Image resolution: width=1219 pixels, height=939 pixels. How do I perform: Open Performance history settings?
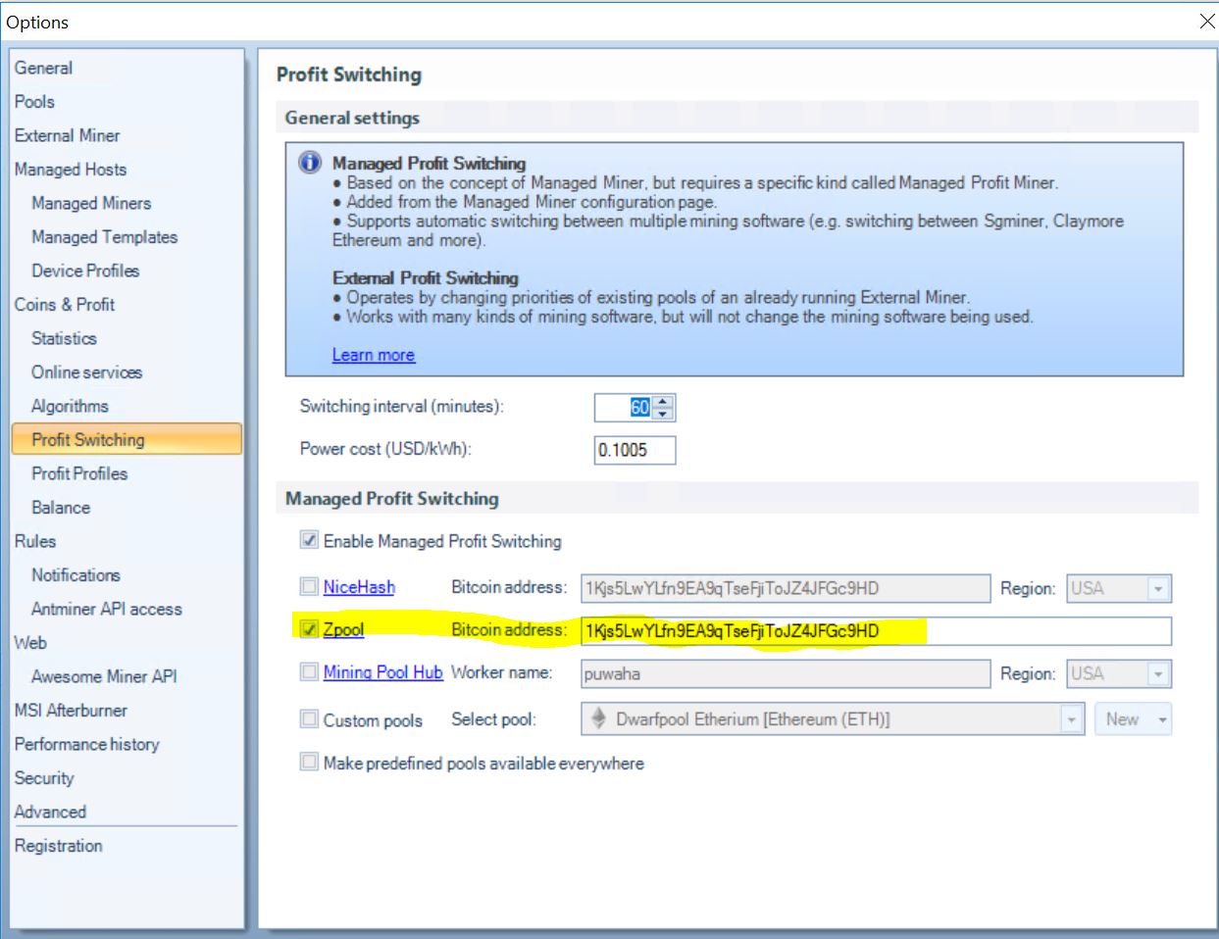(86, 744)
